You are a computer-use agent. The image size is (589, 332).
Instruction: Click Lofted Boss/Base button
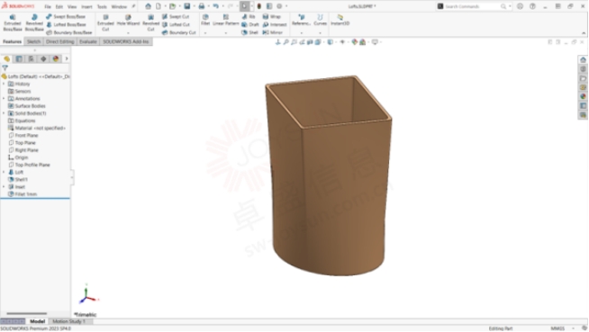coord(66,25)
